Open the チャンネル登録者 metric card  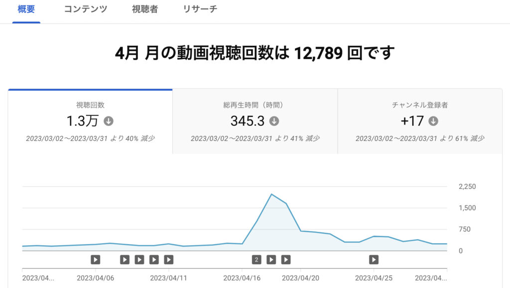tap(419, 121)
